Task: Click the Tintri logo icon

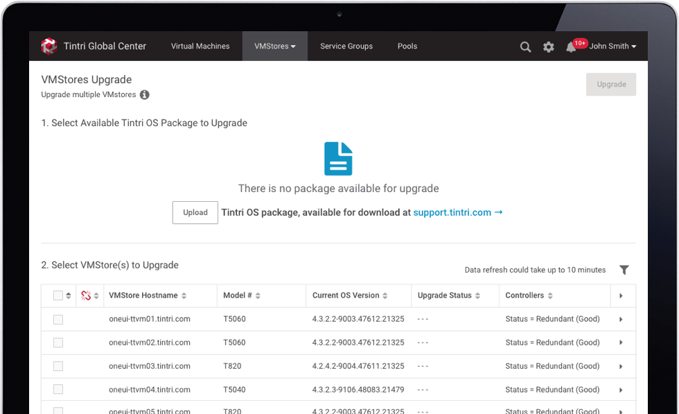Action: click(x=49, y=46)
